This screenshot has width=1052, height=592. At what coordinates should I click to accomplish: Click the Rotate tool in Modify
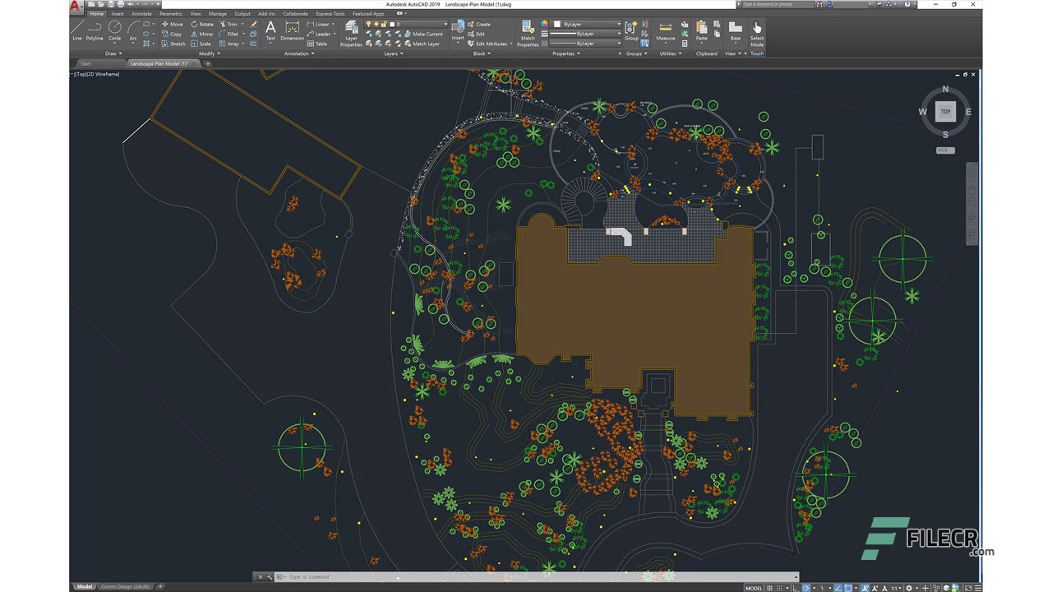(201, 24)
